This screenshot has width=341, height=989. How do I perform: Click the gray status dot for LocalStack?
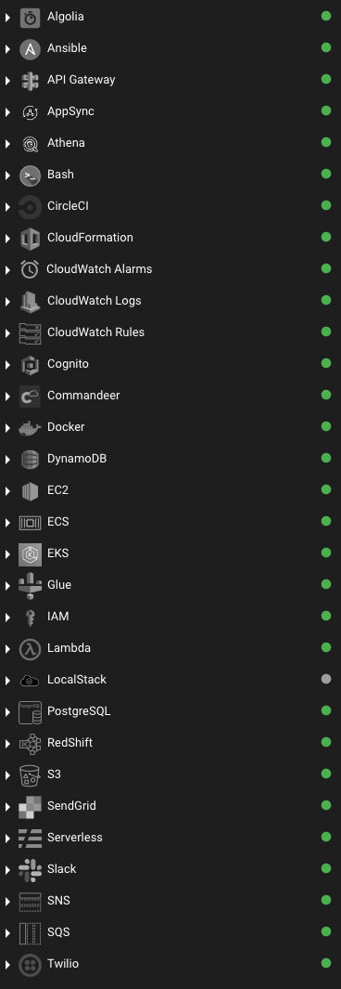pos(326,679)
